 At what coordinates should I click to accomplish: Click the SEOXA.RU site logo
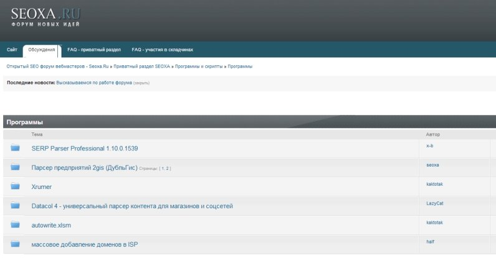pyautogui.click(x=45, y=17)
